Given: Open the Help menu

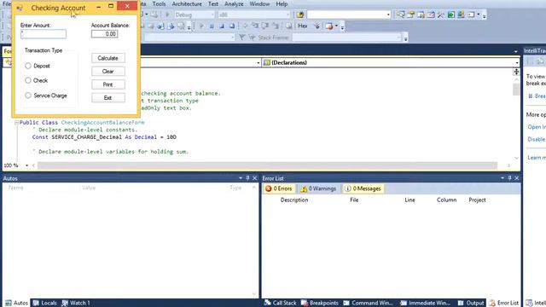Looking at the screenshot, I should tap(282, 3).
